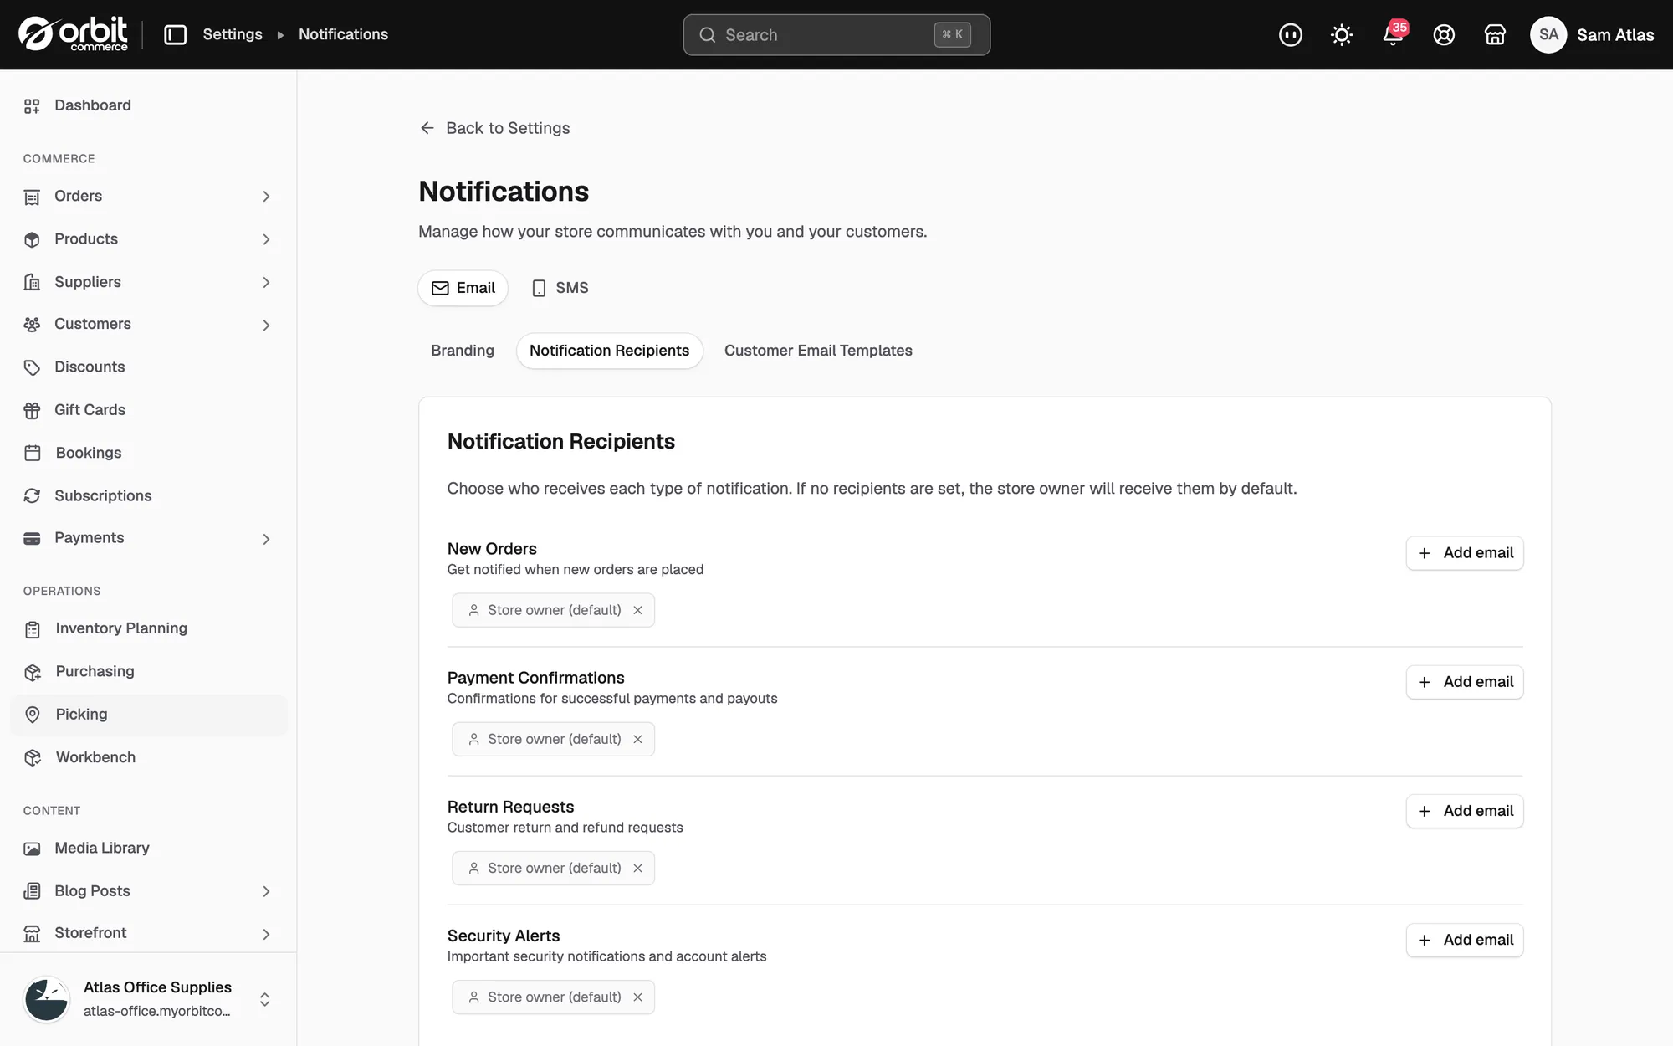Open the Branding tab

click(x=463, y=351)
